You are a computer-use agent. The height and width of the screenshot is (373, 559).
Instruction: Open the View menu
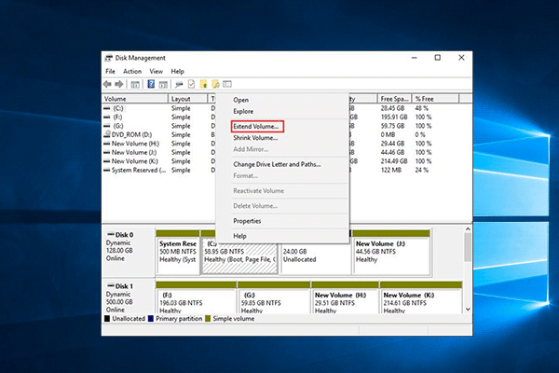(157, 72)
